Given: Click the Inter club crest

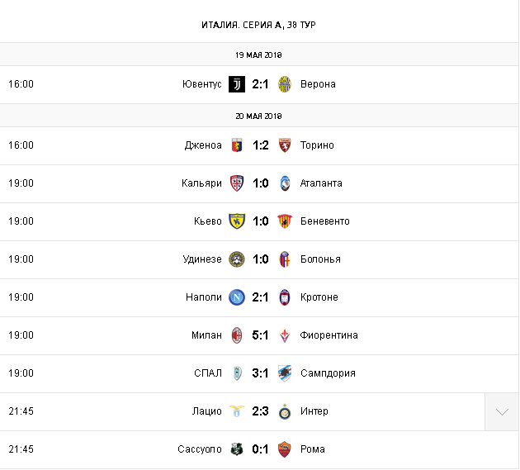Looking at the screenshot, I should point(286,411).
